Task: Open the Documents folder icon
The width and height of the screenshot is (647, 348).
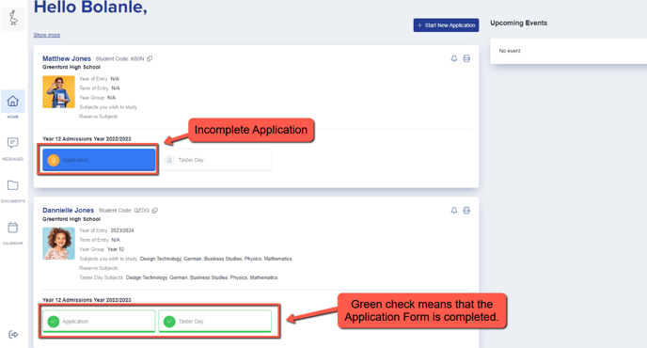Action: [13, 185]
